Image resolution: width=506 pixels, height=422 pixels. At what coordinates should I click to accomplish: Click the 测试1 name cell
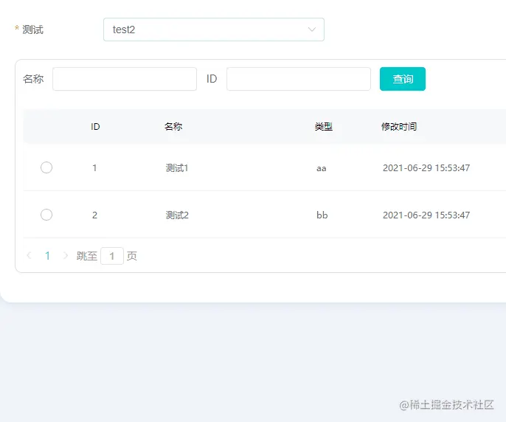click(x=177, y=168)
